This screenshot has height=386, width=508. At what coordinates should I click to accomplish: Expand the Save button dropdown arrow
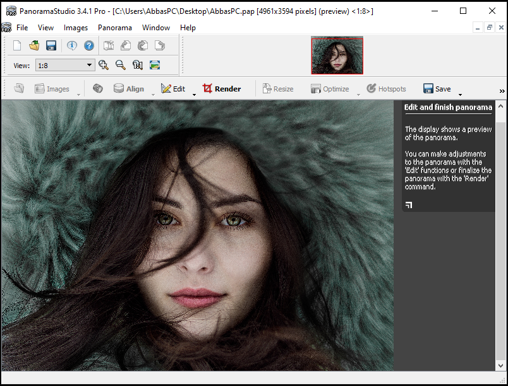(x=460, y=95)
